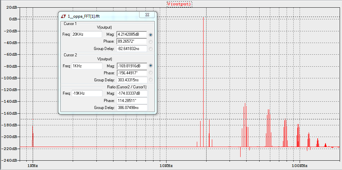Screen dimensions: 342x170
Task: Click the 100KHz horizontal axis label
Action: (x=299, y=166)
